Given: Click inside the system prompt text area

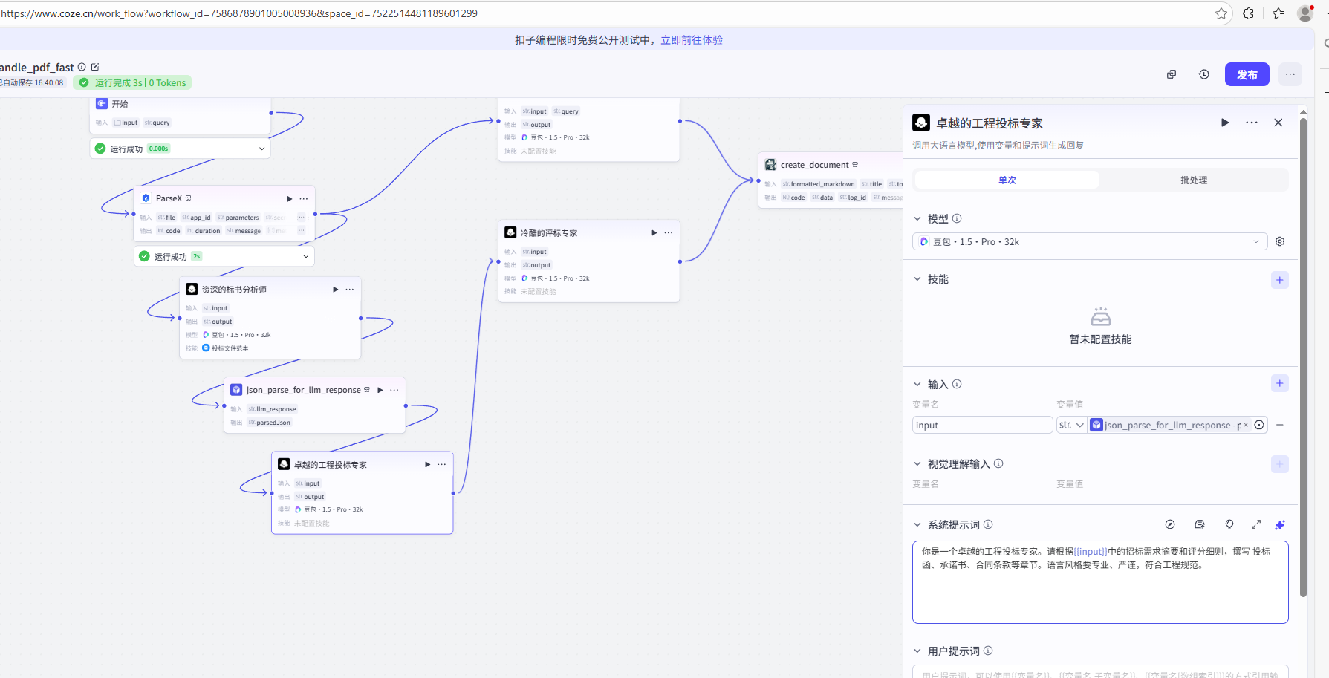Looking at the screenshot, I should pos(1099,583).
